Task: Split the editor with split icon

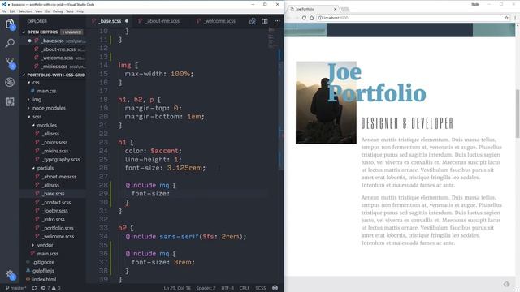Action: click(265, 21)
